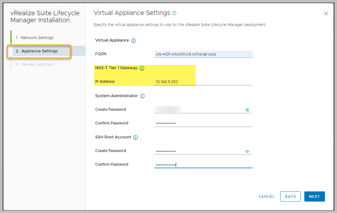The height and width of the screenshot is (213, 337).
Task: Select System Administrator Confirm Password field
Action: 203,123
